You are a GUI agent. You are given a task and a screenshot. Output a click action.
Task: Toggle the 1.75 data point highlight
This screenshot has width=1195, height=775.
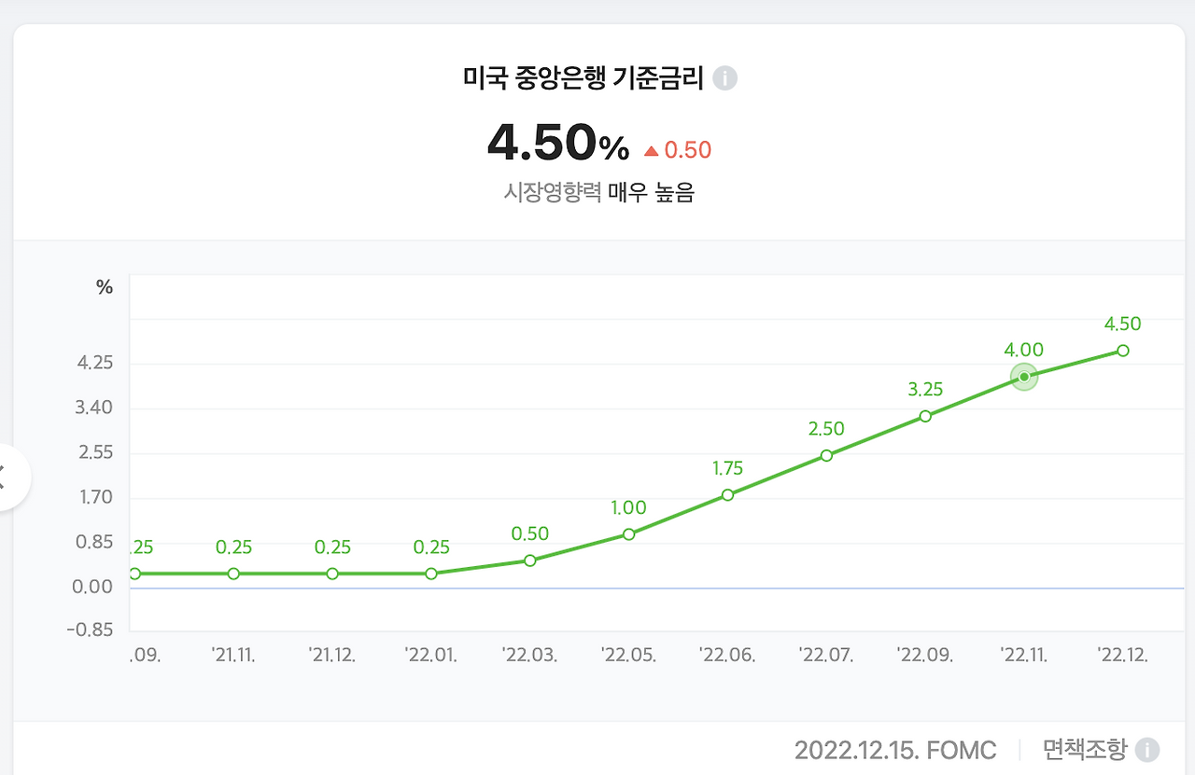pos(728,494)
